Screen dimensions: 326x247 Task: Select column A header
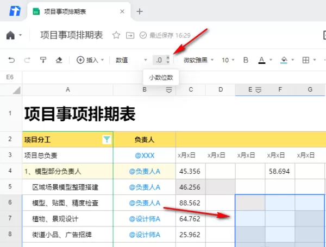click(67, 89)
